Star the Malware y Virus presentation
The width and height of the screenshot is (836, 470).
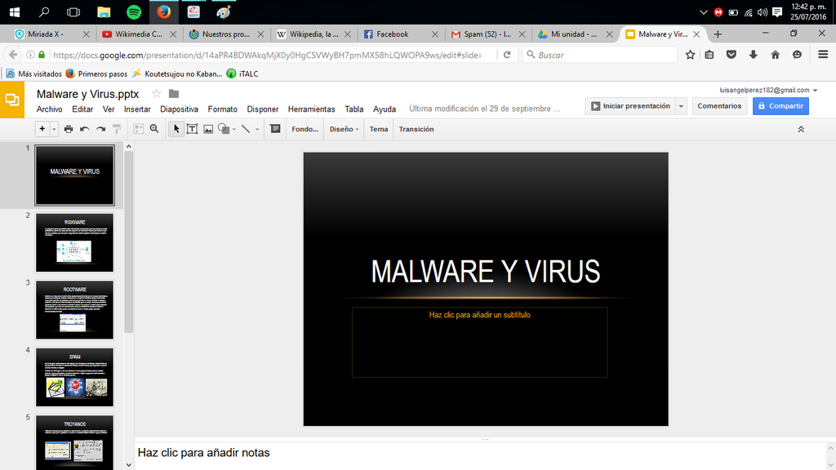(156, 94)
